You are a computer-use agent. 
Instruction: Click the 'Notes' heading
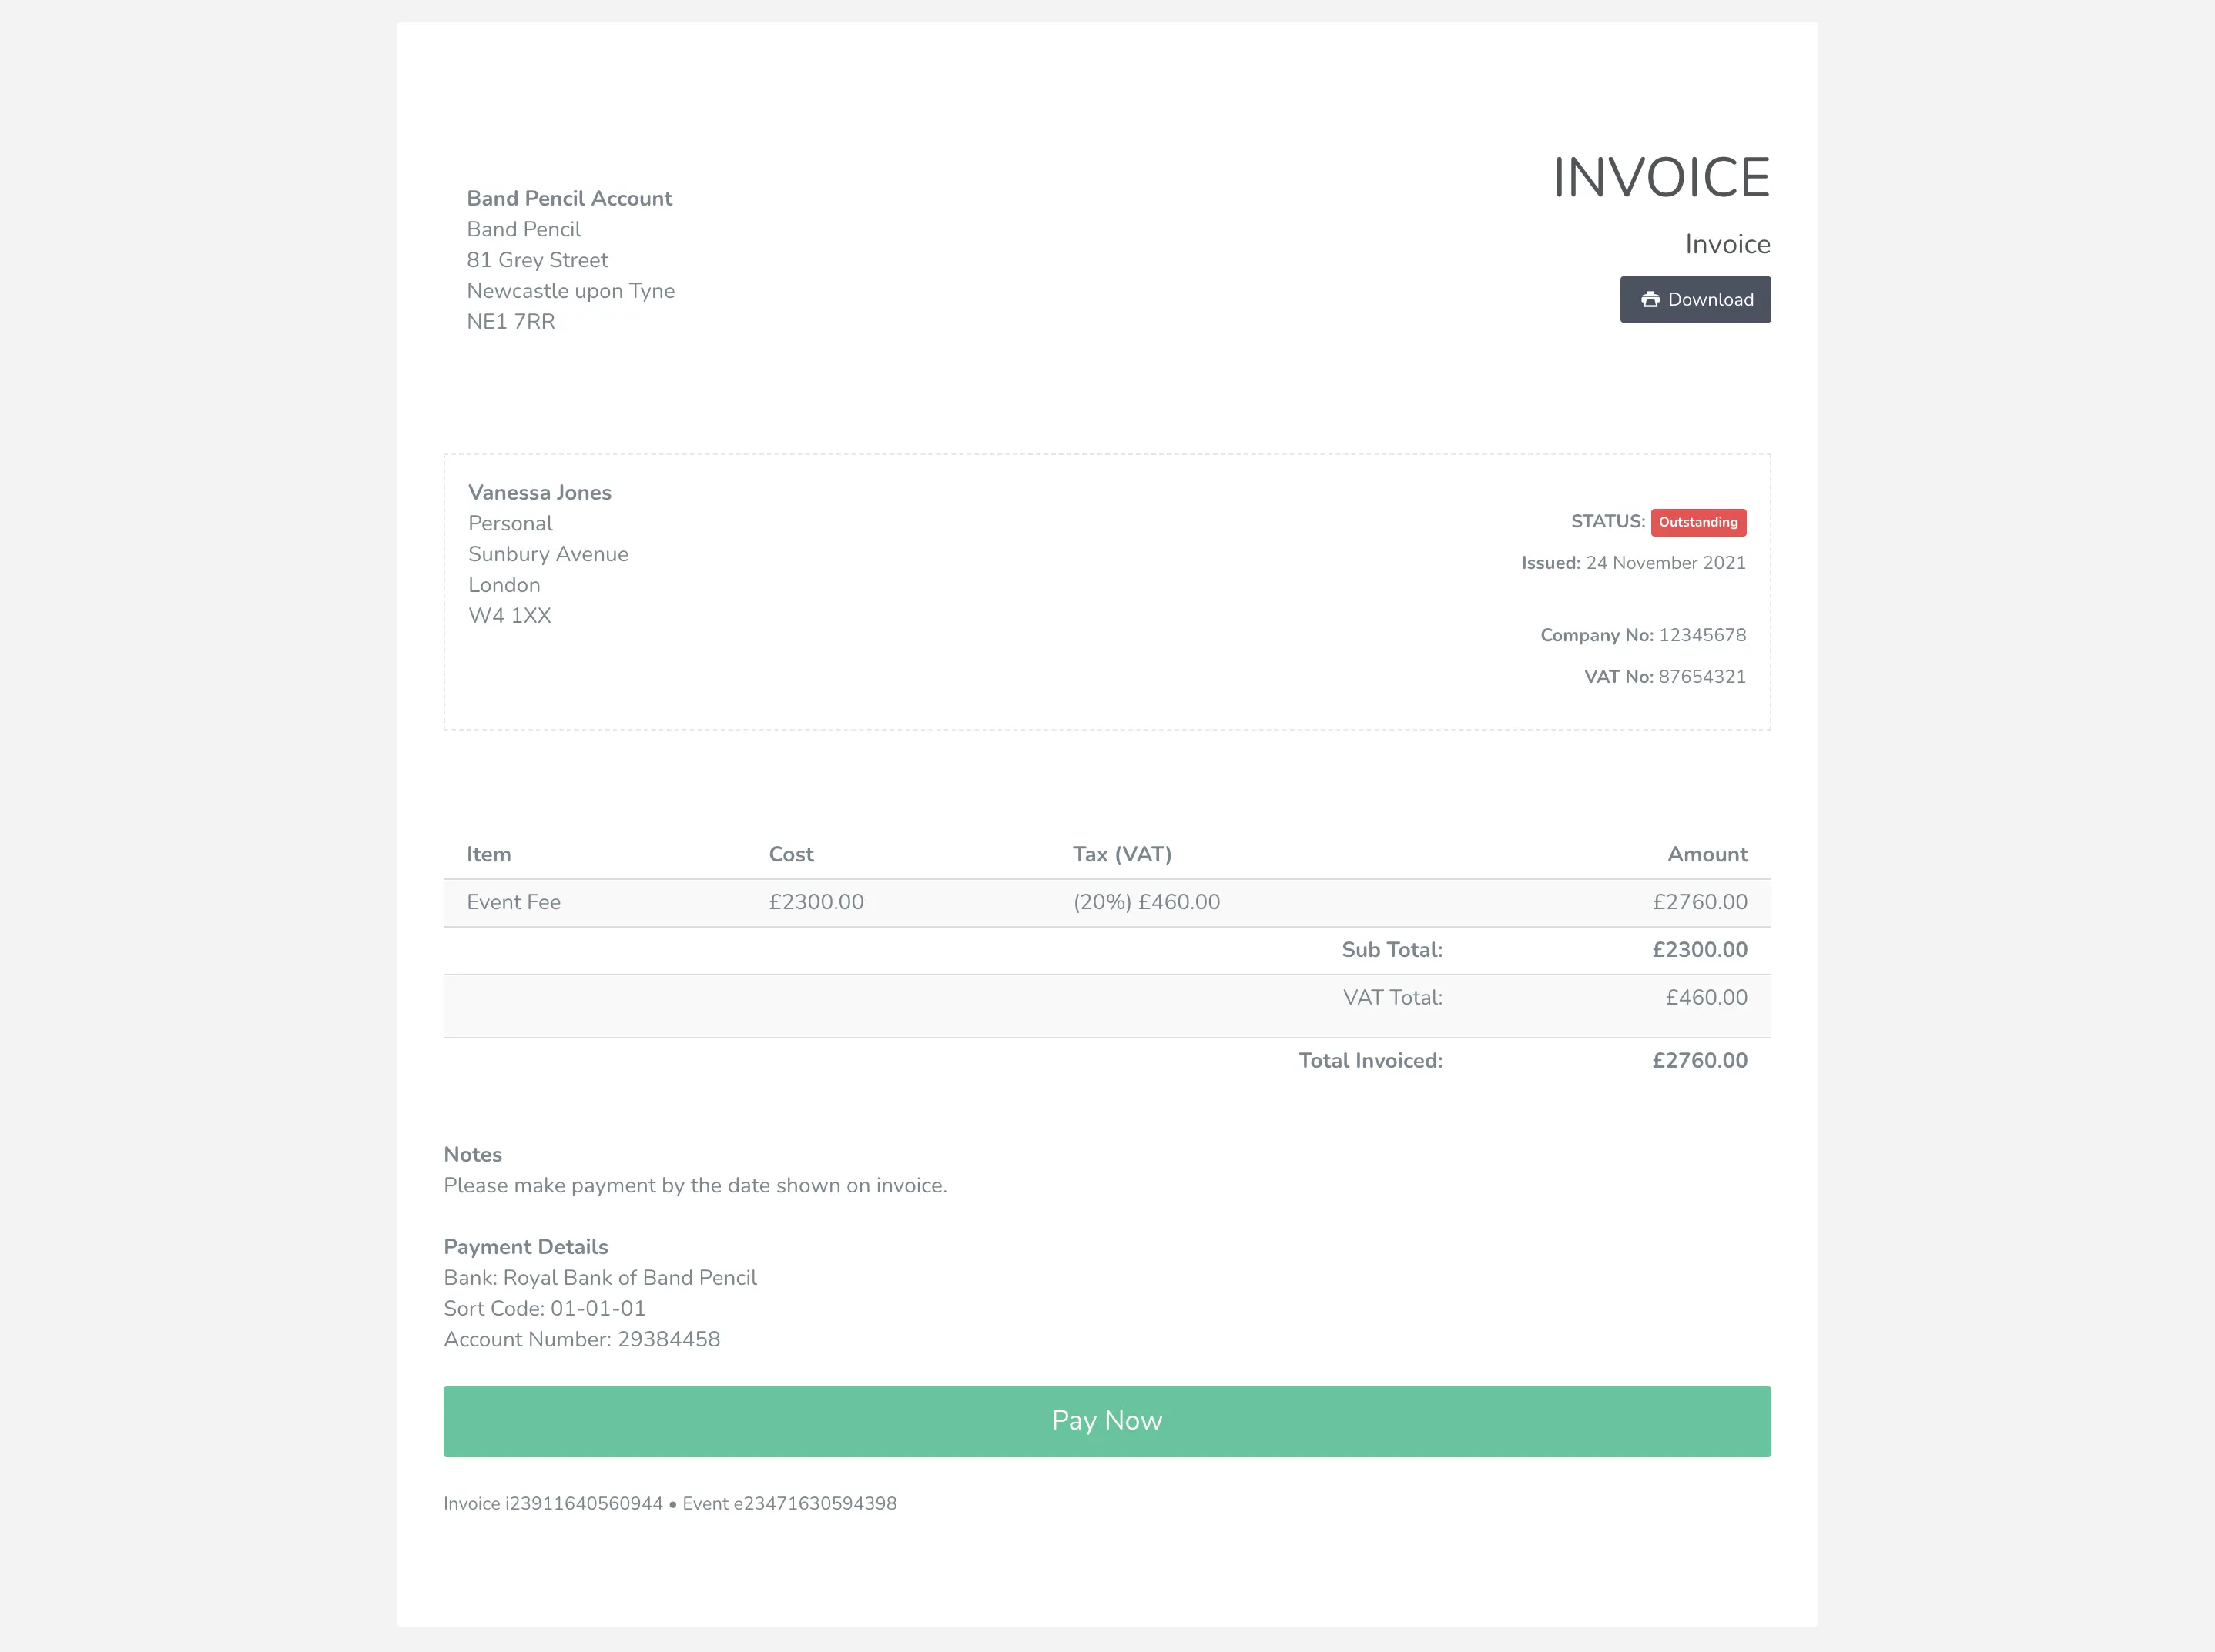click(x=472, y=1154)
